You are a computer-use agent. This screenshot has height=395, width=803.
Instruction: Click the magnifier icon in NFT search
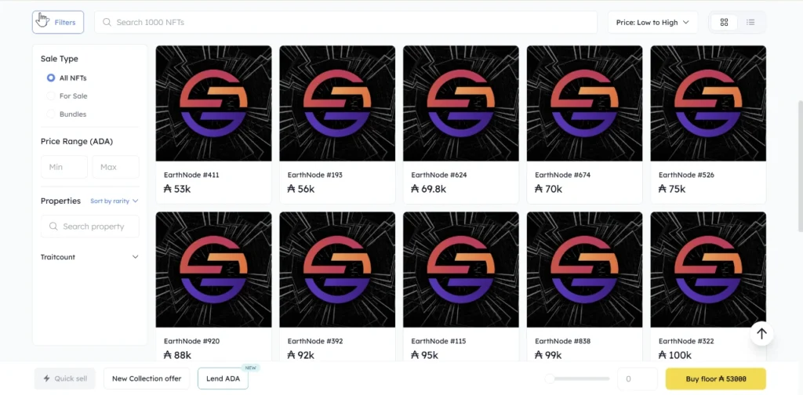(x=107, y=22)
